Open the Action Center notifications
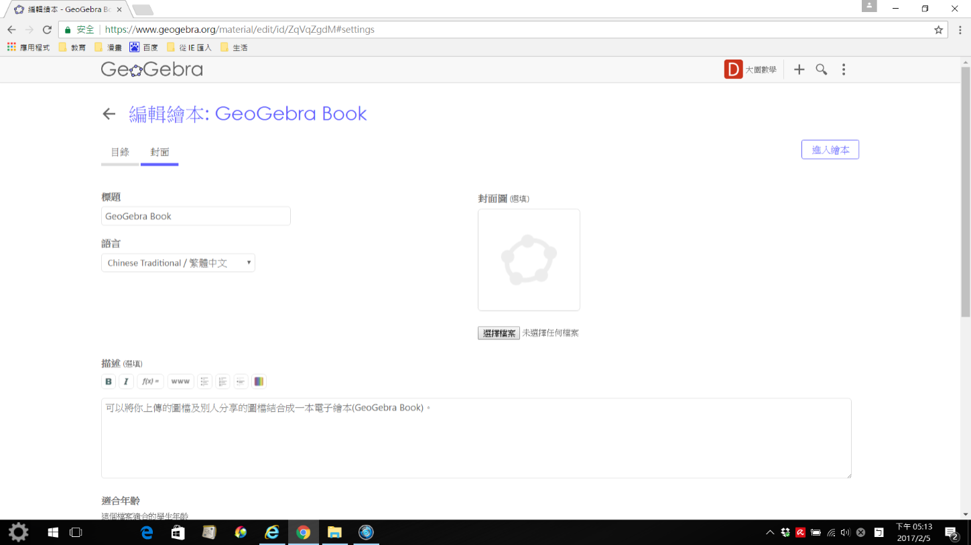The image size is (971, 545). point(951,533)
